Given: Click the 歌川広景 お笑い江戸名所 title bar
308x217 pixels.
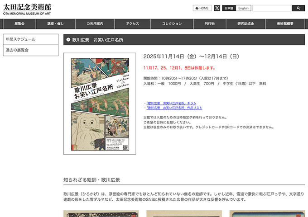Looking at the screenshot, I should pos(184,40).
